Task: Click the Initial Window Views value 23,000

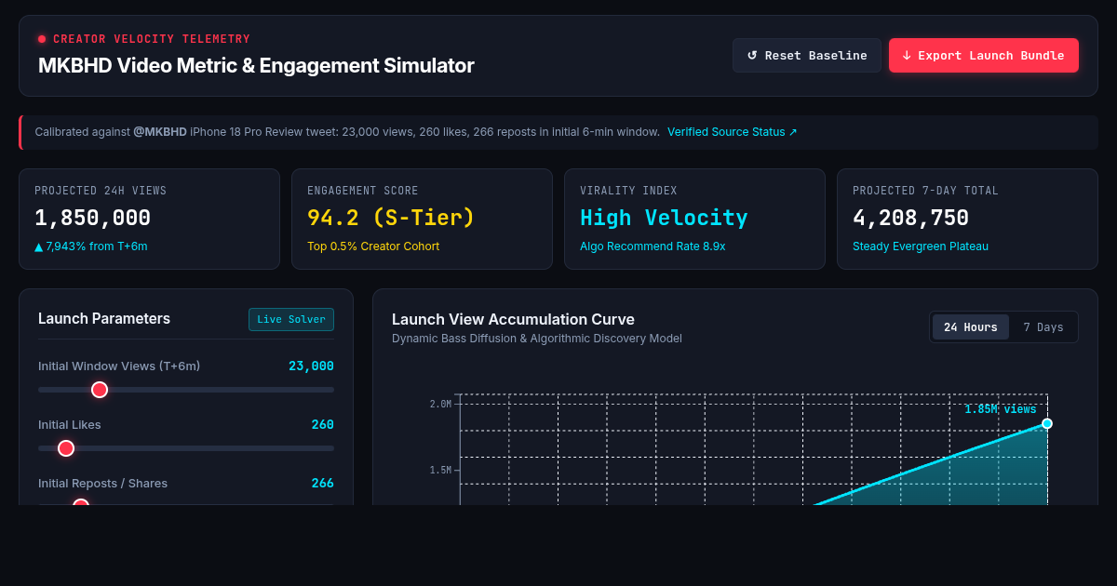Action: [311, 366]
